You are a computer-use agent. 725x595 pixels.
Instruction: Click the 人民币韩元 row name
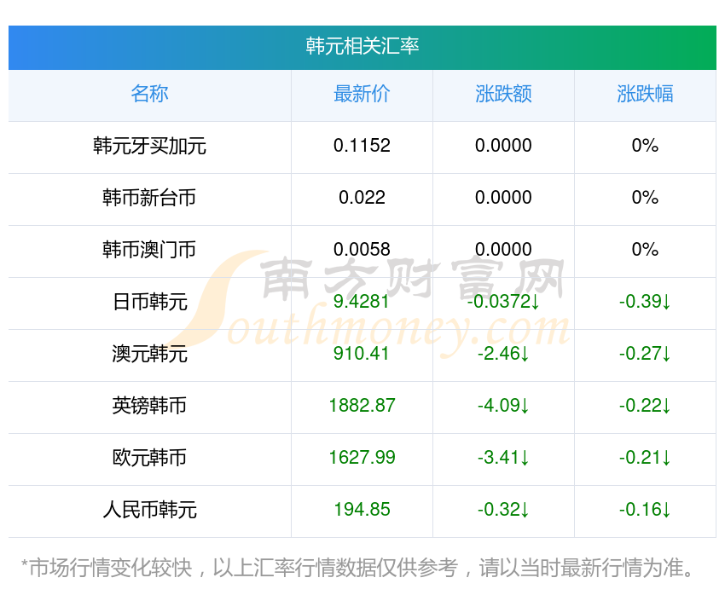pos(149,510)
